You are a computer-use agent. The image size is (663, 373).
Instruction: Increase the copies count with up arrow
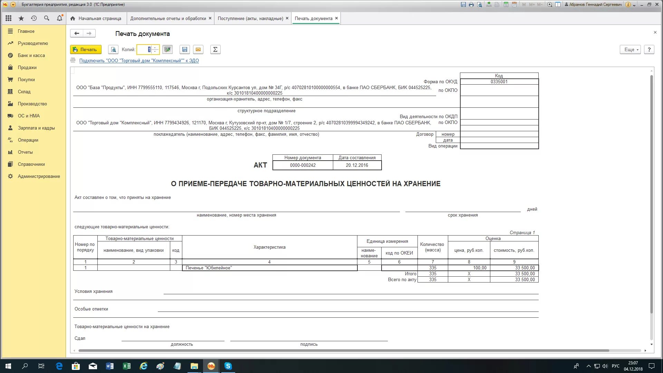(155, 47)
